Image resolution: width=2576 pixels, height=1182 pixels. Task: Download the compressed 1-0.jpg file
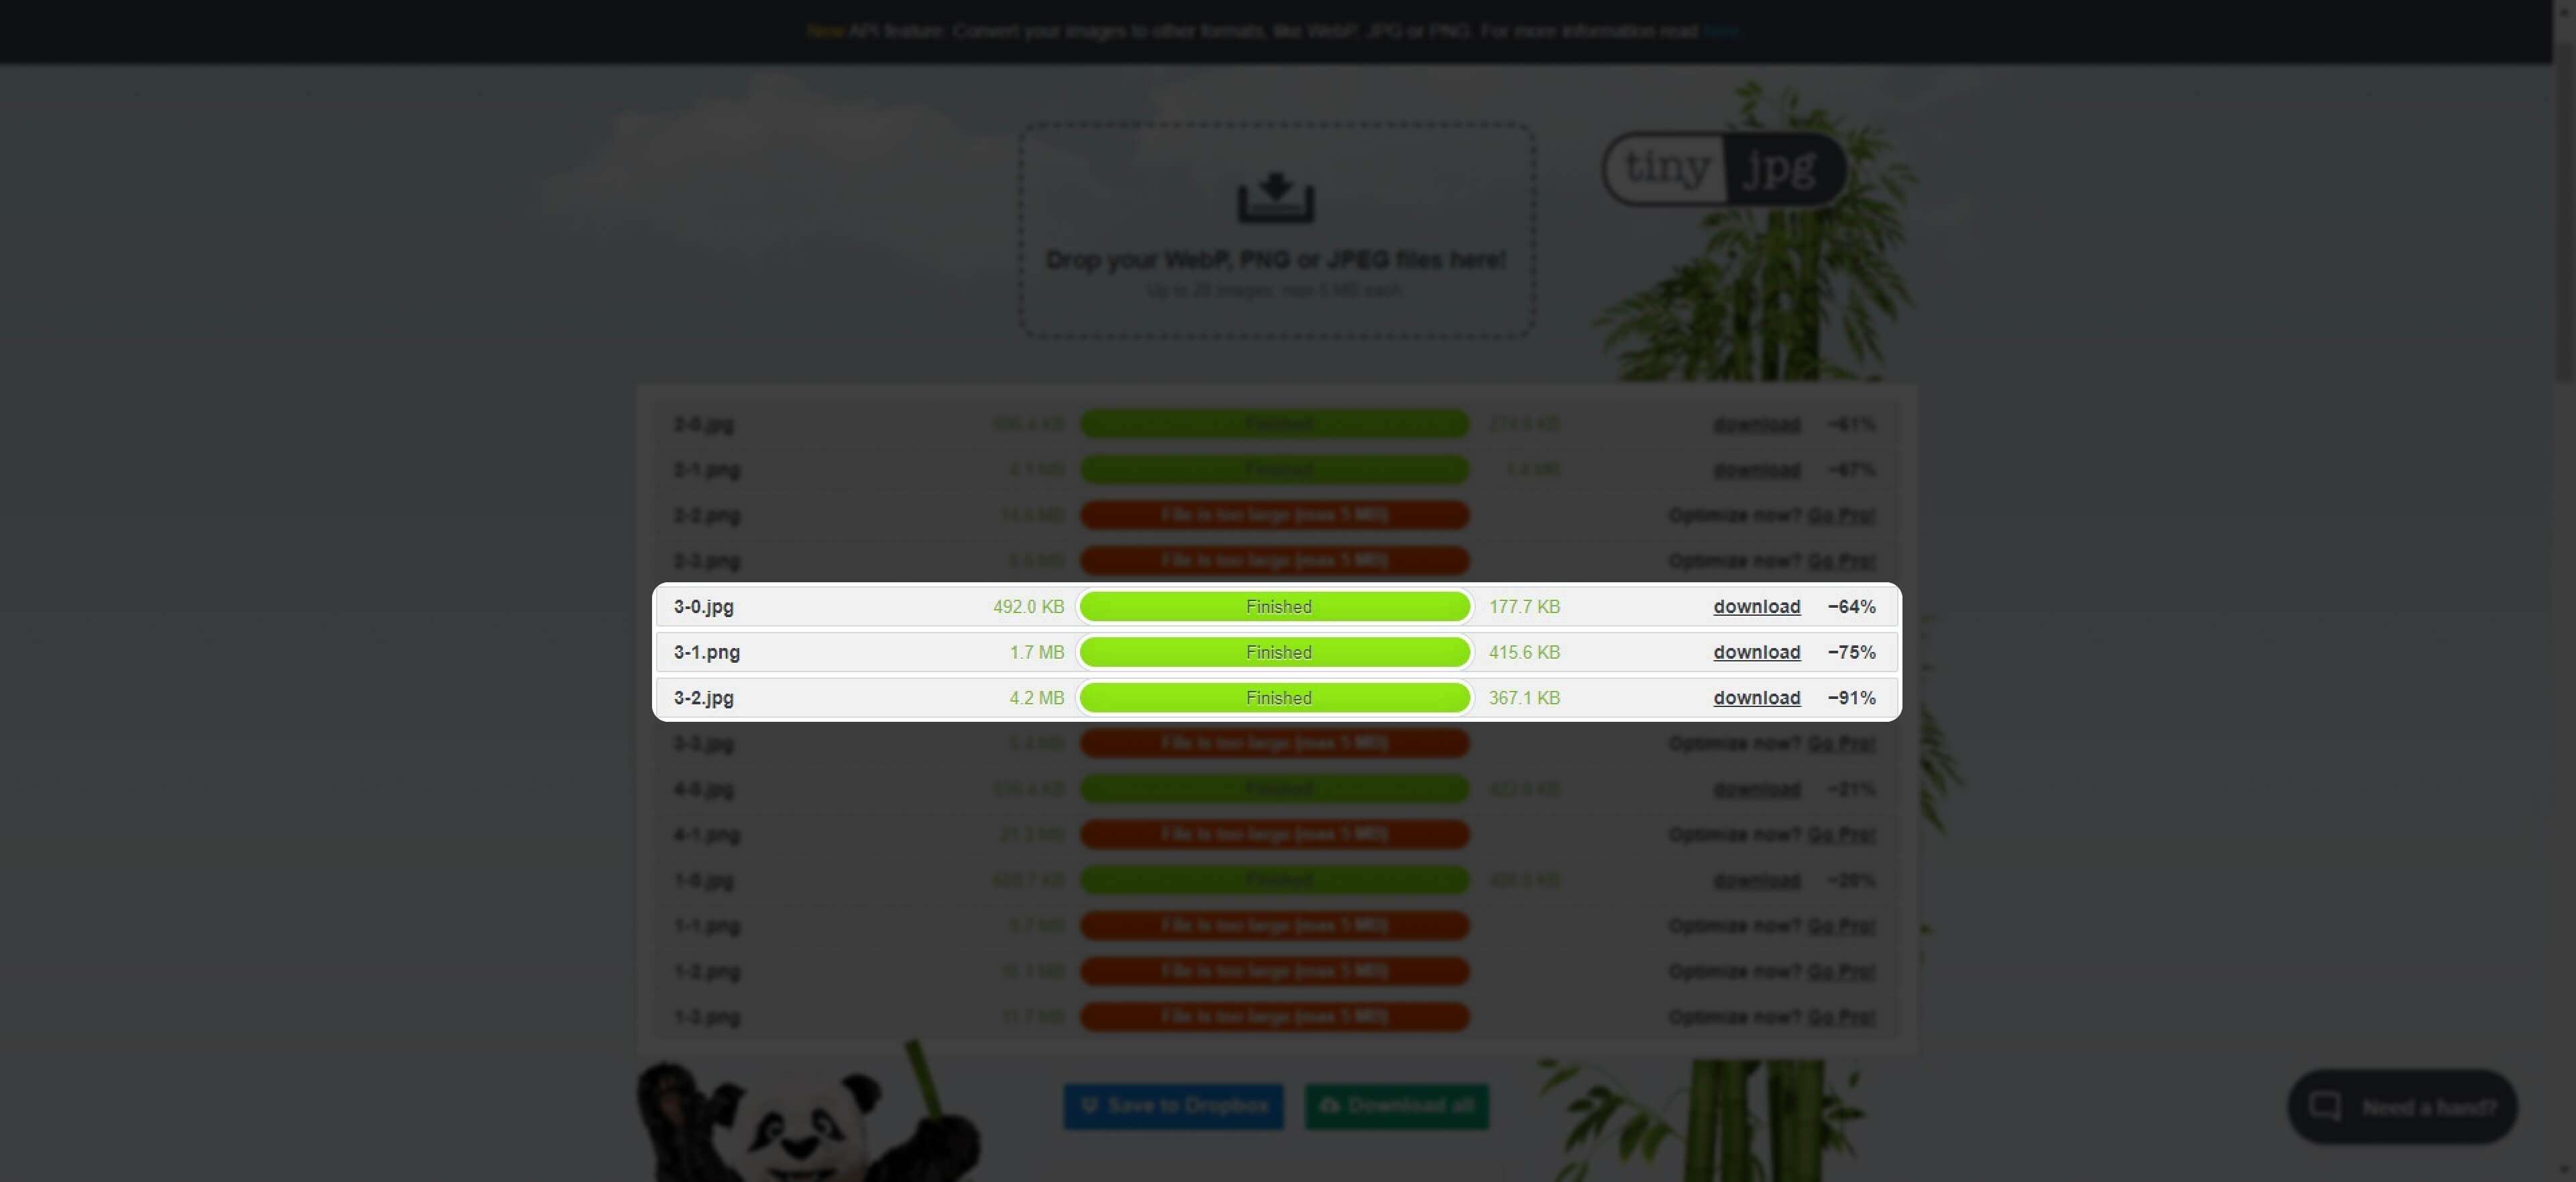[x=1756, y=880]
